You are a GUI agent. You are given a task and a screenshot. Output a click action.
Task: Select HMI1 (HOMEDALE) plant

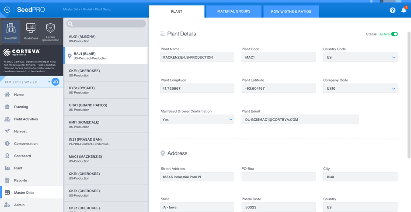[x=106, y=125]
